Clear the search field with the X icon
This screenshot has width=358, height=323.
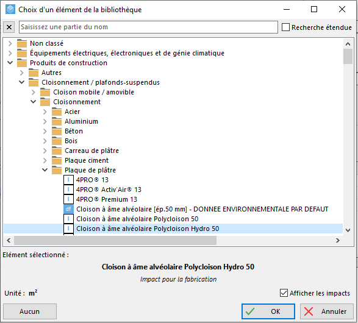point(9,27)
